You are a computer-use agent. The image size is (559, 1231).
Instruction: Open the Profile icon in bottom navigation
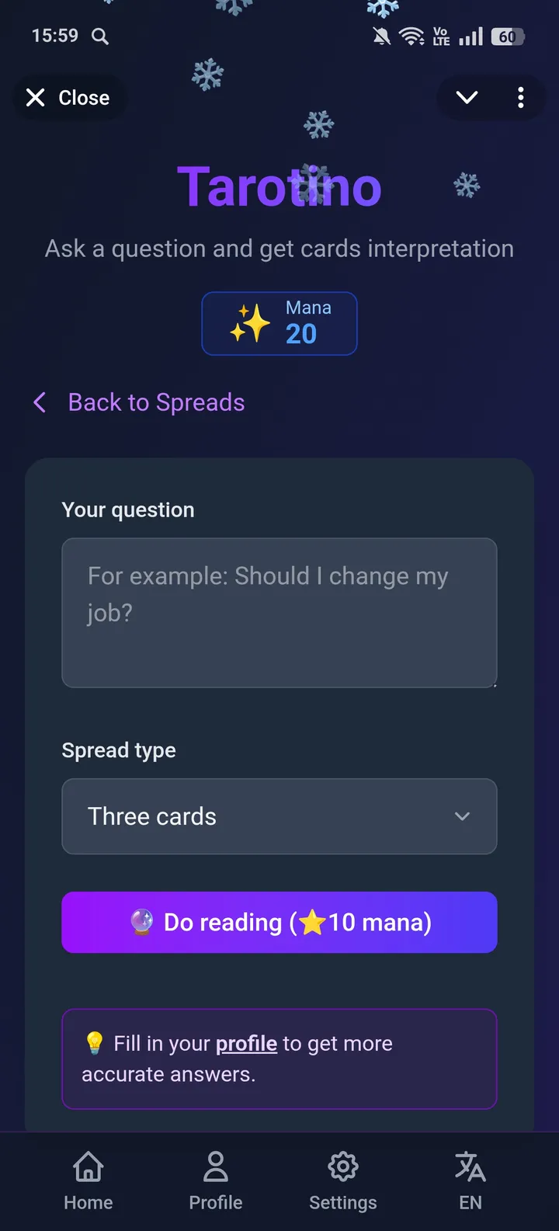215,1166
